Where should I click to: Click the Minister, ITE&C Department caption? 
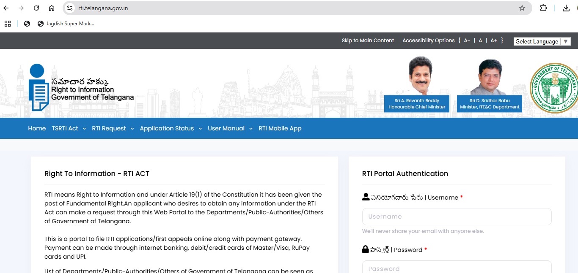490,107
